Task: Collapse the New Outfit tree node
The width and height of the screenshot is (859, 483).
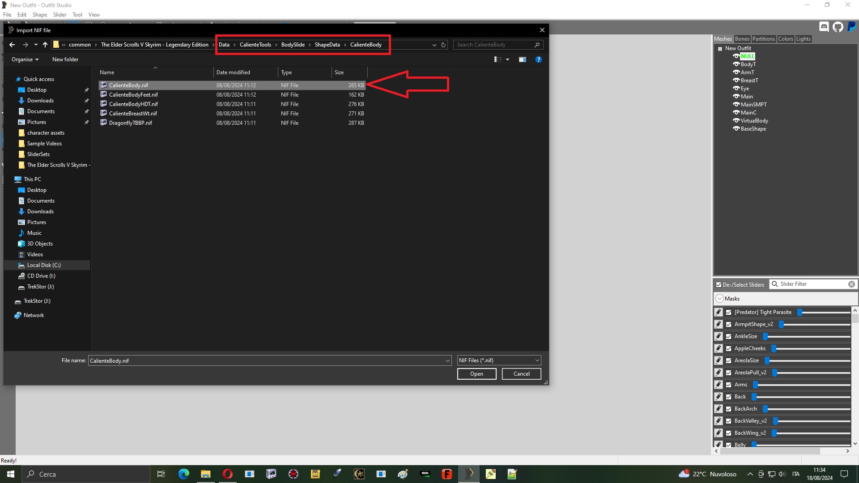Action: pyautogui.click(x=720, y=49)
